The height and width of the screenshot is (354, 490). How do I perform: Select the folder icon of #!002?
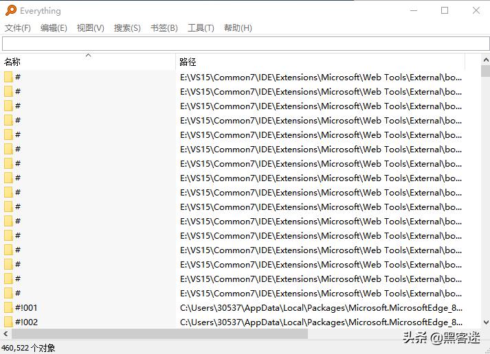pyautogui.click(x=8, y=322)
